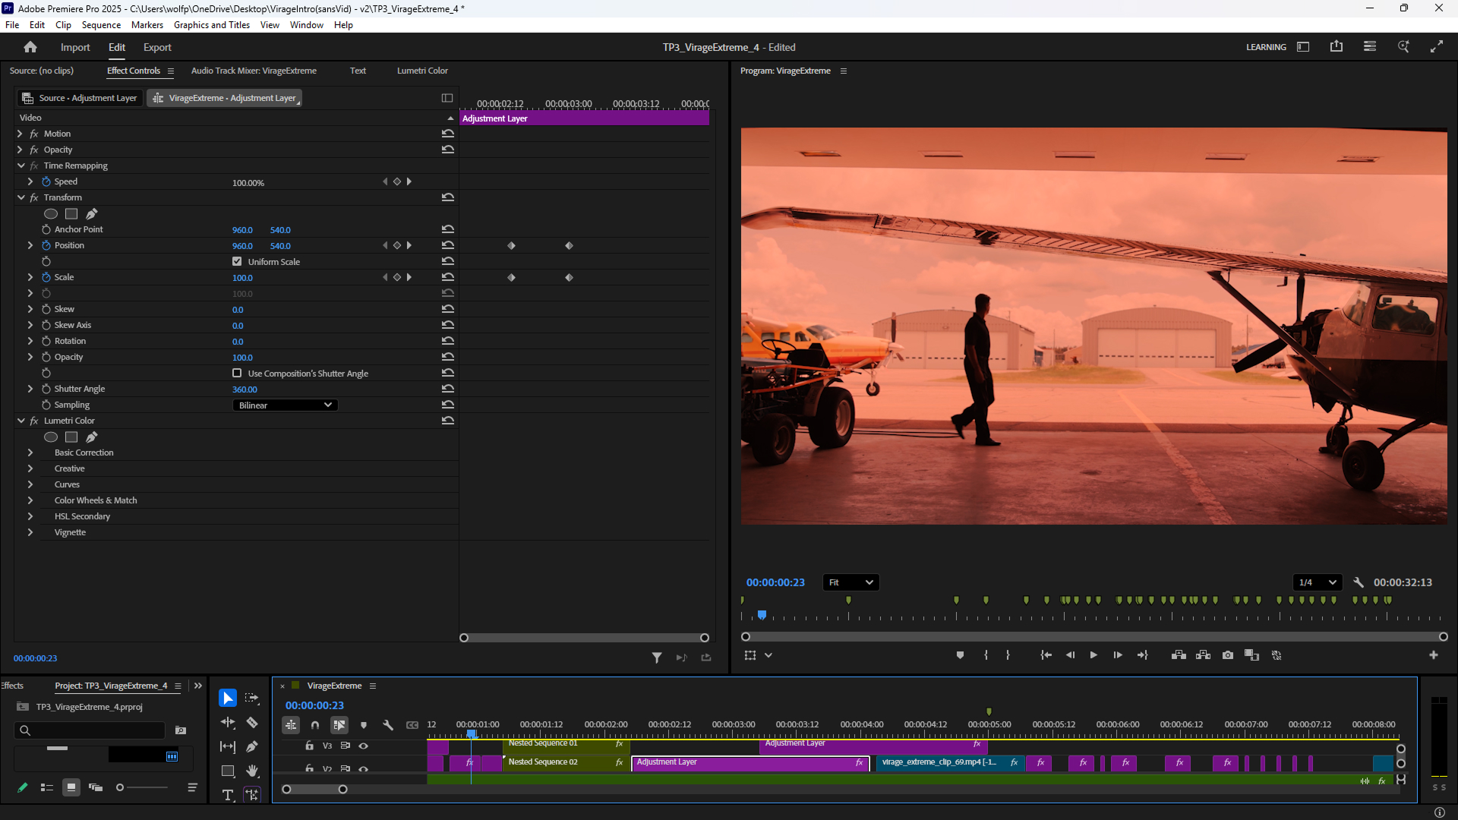Select the Type tool
The image size is (1458, 820).
[227, 795]
